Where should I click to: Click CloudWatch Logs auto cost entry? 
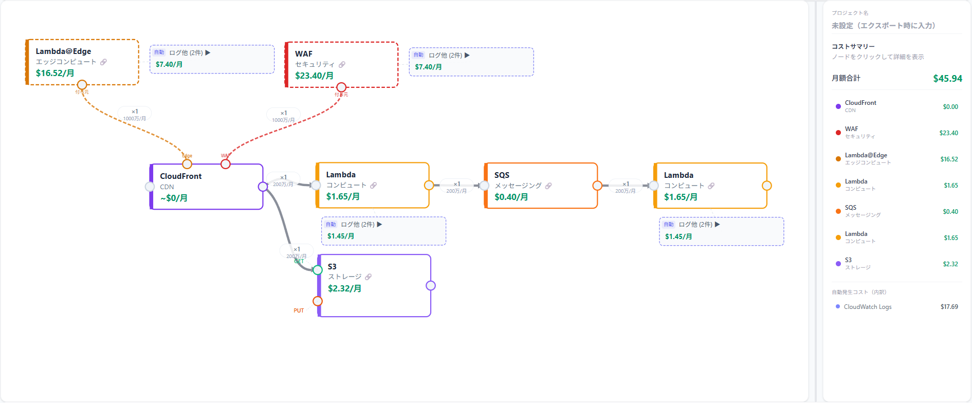pos(897,307)
